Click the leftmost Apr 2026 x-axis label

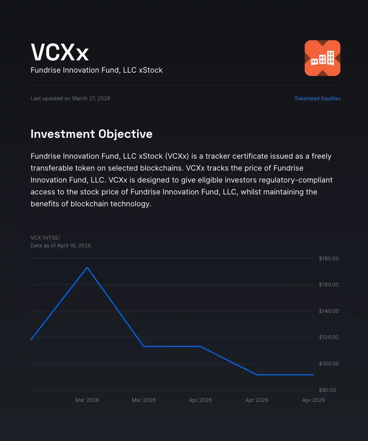200,400
